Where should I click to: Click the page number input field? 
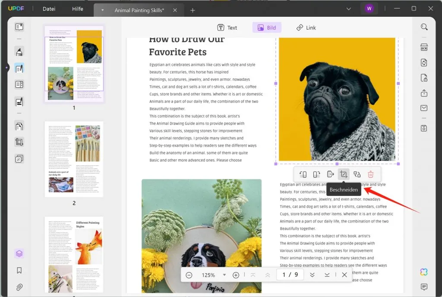click(290, 275)
